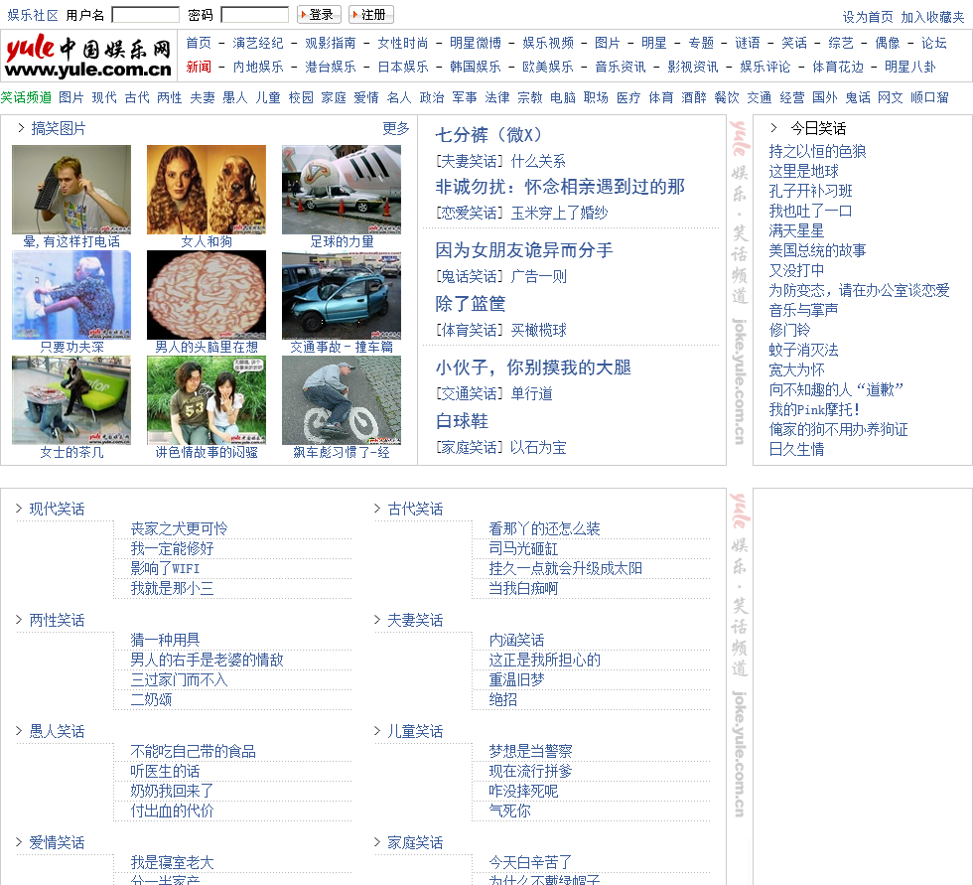973x885 pixels.
Task: Open 丧家之犬更可怜 joke
Action: point(179,528)
